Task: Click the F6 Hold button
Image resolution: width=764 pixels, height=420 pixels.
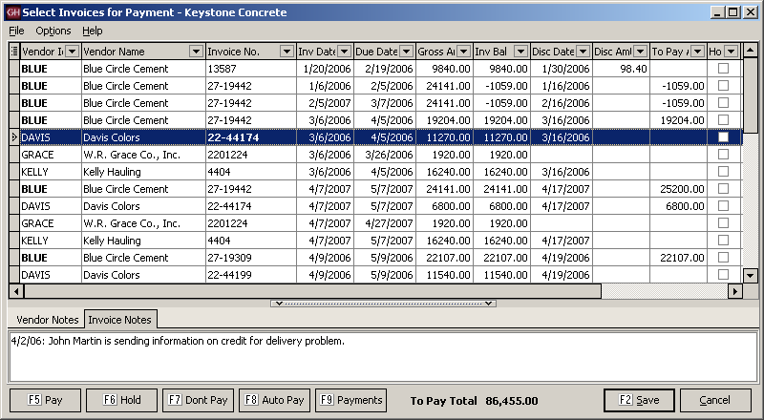Action: (122, 400)
